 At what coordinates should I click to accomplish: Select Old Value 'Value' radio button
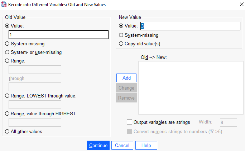pos(7,26)
